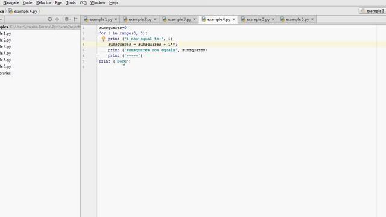Click the 'sumsquares = sumsquares + i**2' line
Image resolution: width=386 pixels, height=217 pixels.
coord(142,45)
